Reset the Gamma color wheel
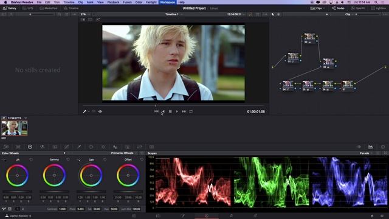This screenshot has width=389, height=219. (x=68, y=159)
